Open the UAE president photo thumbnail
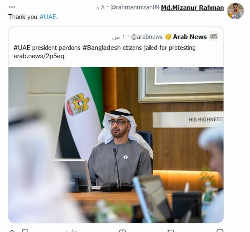This screenshot has width=250, height=232. [116, 145]
